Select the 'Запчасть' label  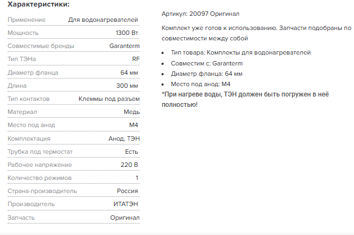(x=21, y=218)
